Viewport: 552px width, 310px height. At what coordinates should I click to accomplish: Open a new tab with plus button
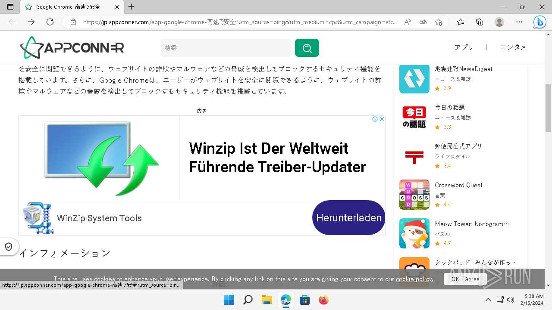point(132,7)
